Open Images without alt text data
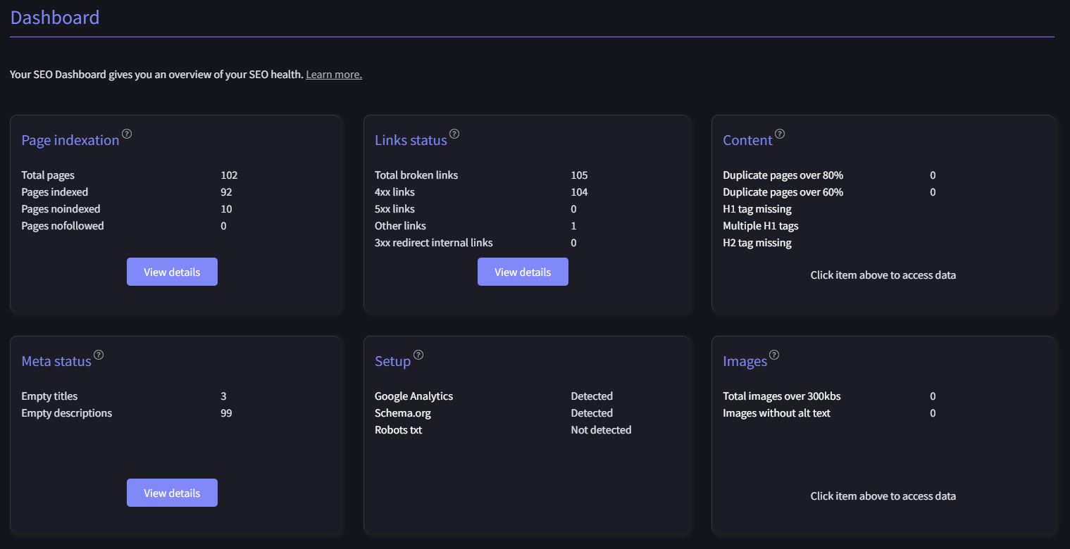The height and width of the screenshot is (549, 1070). click(776, 413)
